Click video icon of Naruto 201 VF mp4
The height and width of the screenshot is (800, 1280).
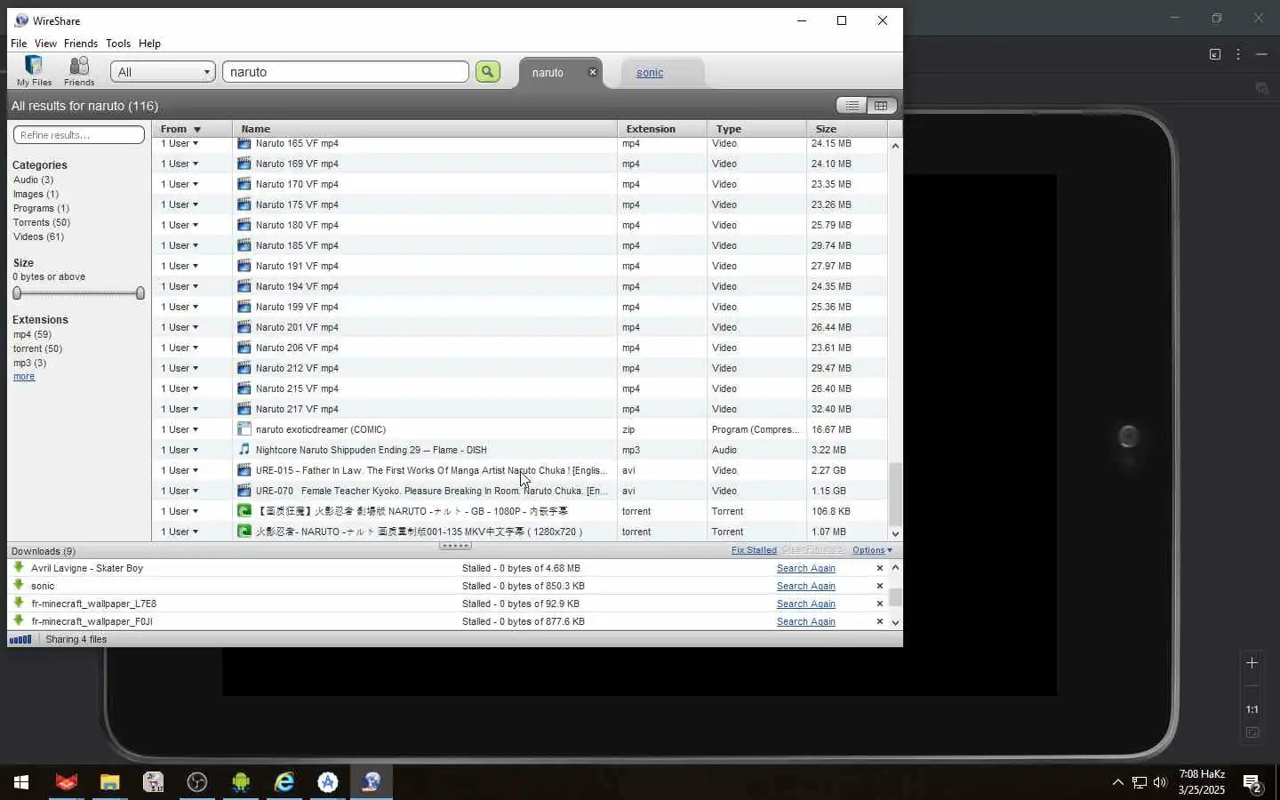(244, 327)
